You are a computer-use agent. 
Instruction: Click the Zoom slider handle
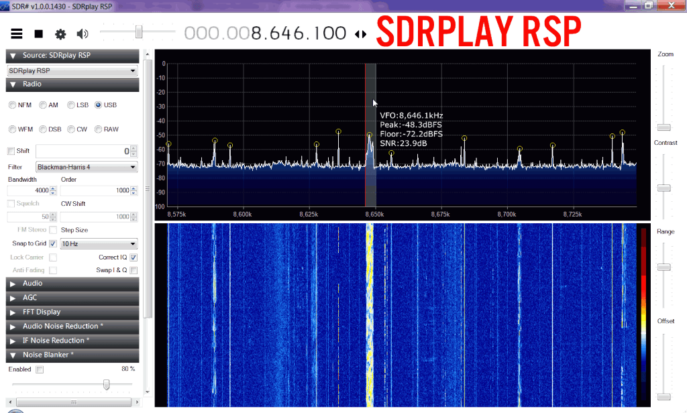[x=664, y=127]
